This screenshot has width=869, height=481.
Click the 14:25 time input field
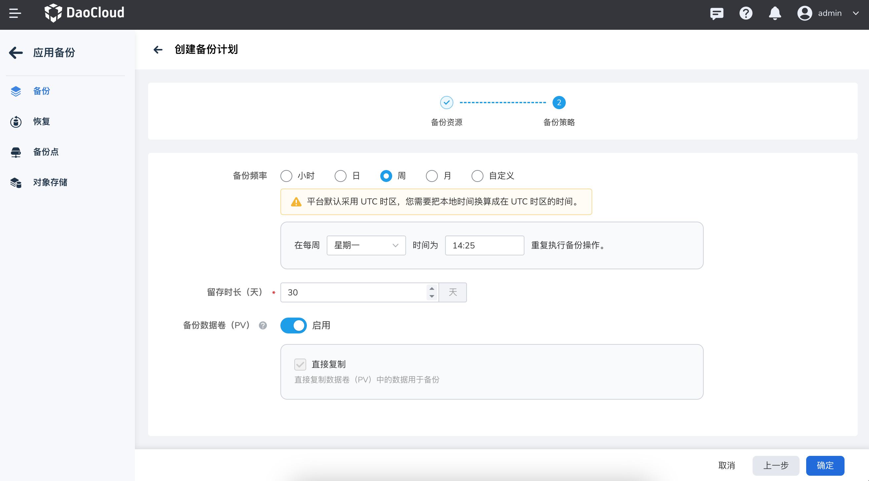click(484, 245)
